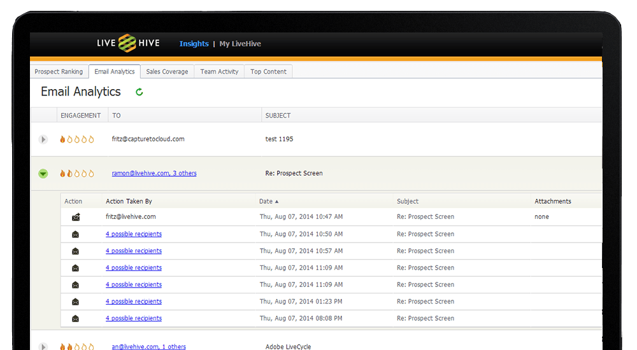Select 'Thu, Aug 07, 2014 10:47 AM' date
Screen dimensions: 637x350
[301, 217]
